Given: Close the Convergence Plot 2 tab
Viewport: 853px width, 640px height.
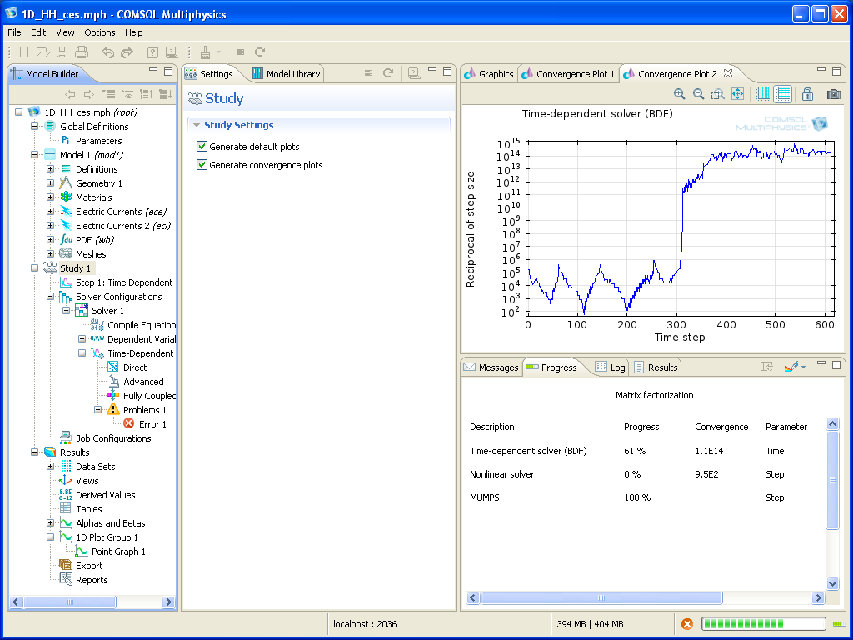Looking at the screenshot, I should 728,73.
